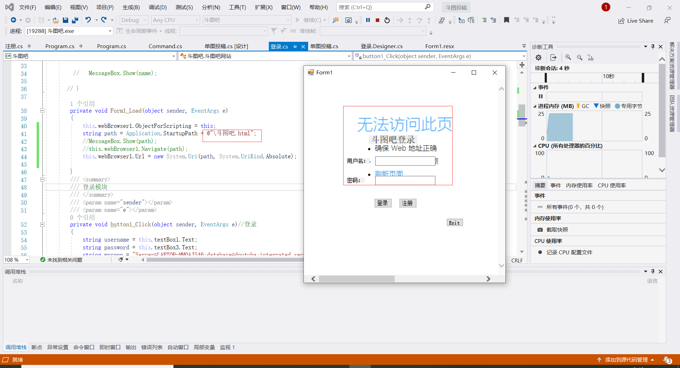The height and width of the screenshot is (368, 680).
Task: Click the Live Share button
Action: pos(636,21)
